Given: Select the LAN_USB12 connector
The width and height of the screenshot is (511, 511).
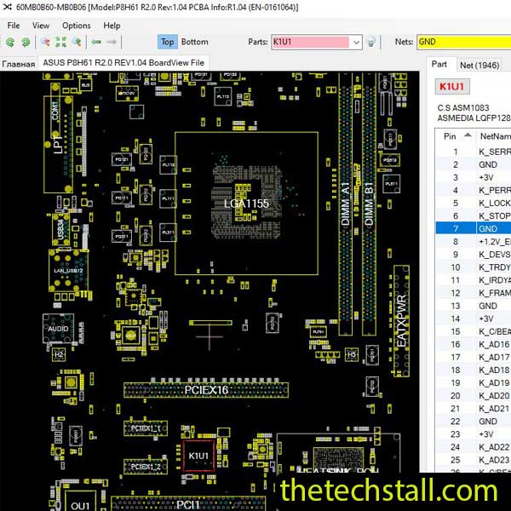Looking at the screenshot, I should [x=68, y=271].
